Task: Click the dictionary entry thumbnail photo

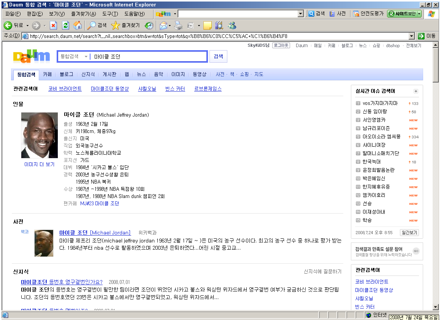Action: (x=44, y=243)
